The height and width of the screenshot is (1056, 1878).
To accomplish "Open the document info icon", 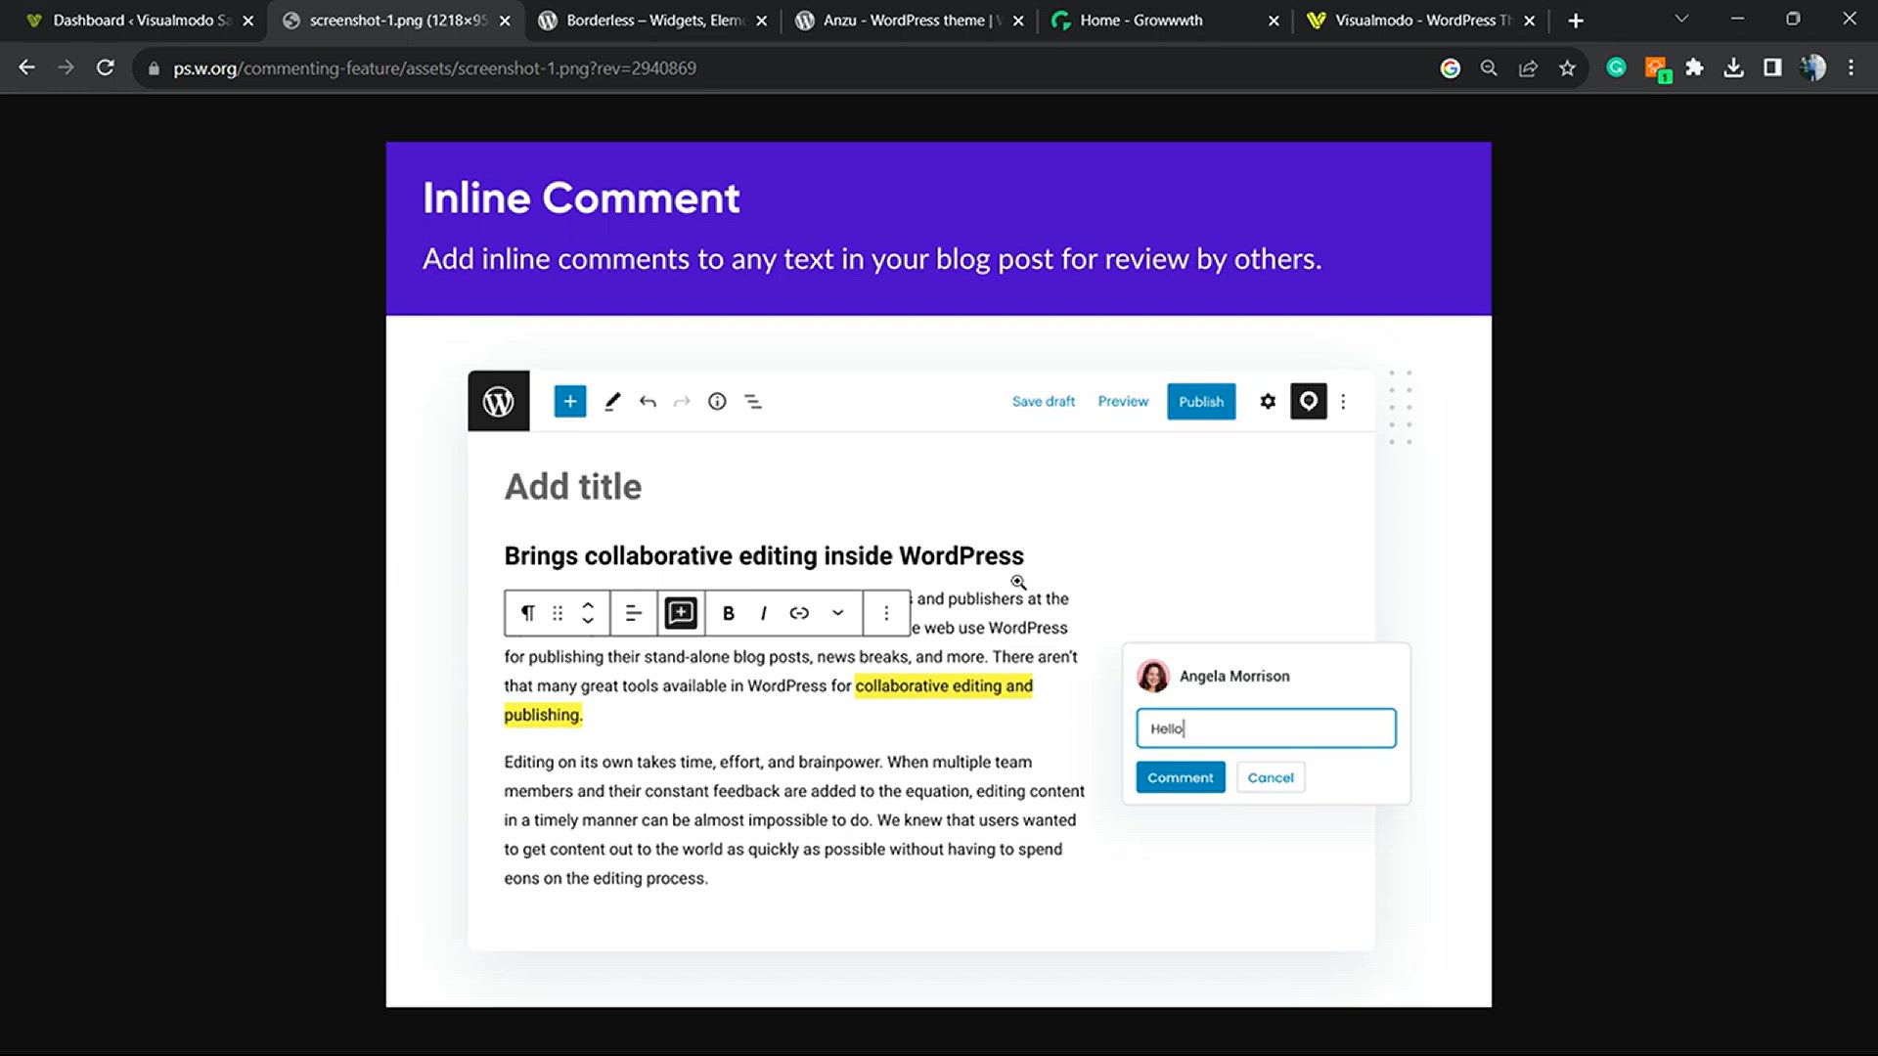I will (x=717, y=401).
